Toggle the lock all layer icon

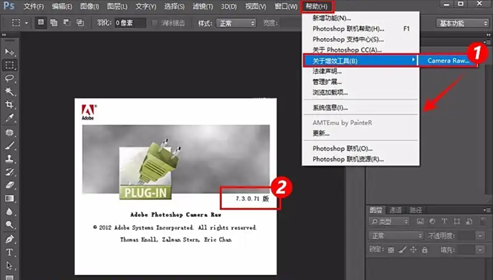click(424, 250)
